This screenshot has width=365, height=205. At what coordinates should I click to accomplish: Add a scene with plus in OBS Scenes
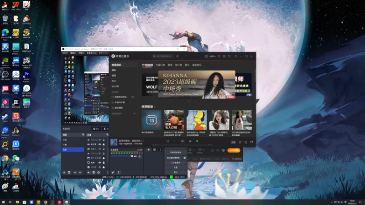point(64,173)
